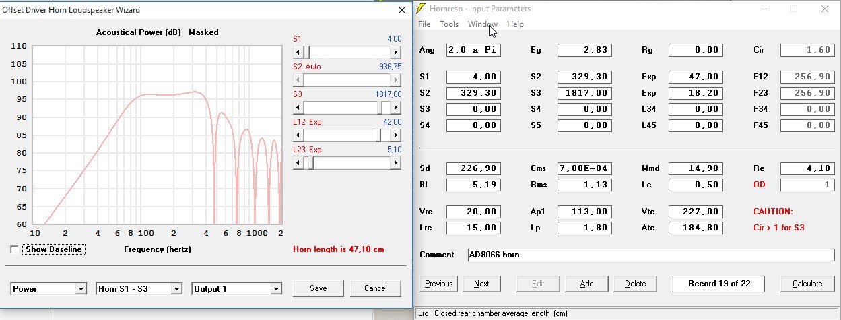Click the Exp field showing 47,00
841x320 pixels.
[x=696, y=77]
